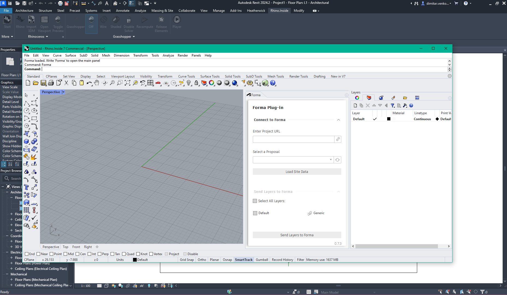Select the Text object tool in sidebar
Image resolution: width=507 pixels, height=295 pixels.
(26, 187)
